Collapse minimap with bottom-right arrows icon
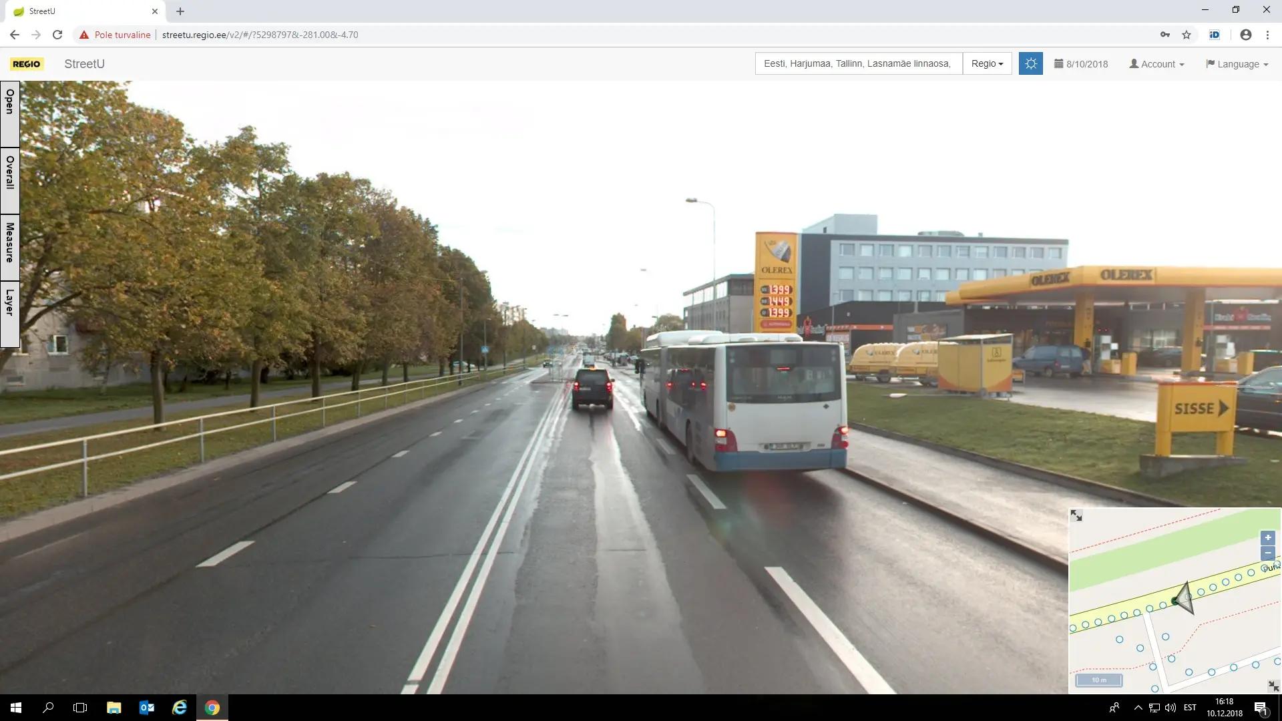Image resolution: width=1282 pixels, height=721 pixels. pyautogui.click(x=1273, y=686)
